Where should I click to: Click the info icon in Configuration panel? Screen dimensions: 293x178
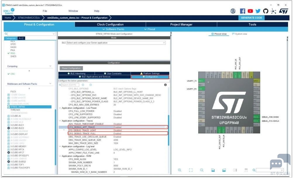click(x=166, y=85)
